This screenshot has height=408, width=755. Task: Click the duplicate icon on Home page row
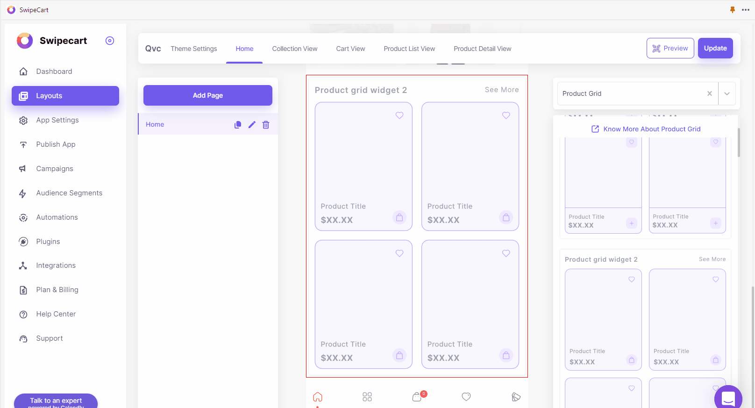pos(238,125)
